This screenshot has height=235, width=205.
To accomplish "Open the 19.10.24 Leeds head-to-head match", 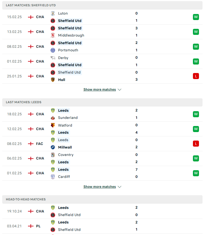I will tap(102, 211).
